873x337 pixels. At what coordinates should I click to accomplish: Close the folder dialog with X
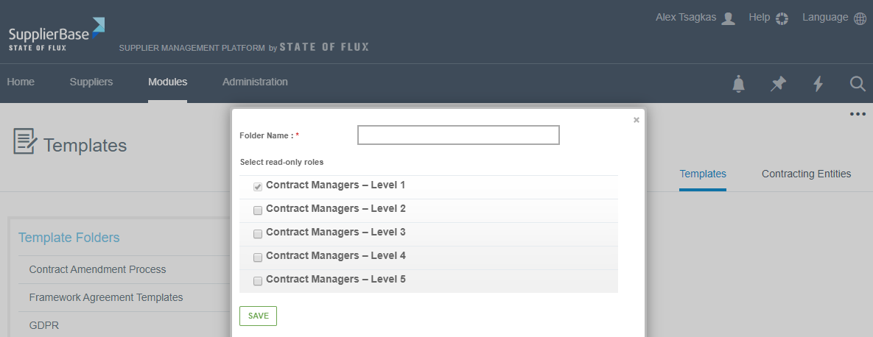(637, 120)
